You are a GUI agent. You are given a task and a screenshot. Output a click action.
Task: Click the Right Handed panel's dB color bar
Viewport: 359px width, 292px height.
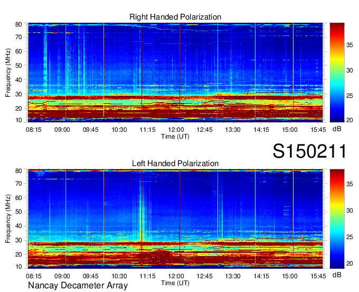pyautogui.click(x=337, y=72)
